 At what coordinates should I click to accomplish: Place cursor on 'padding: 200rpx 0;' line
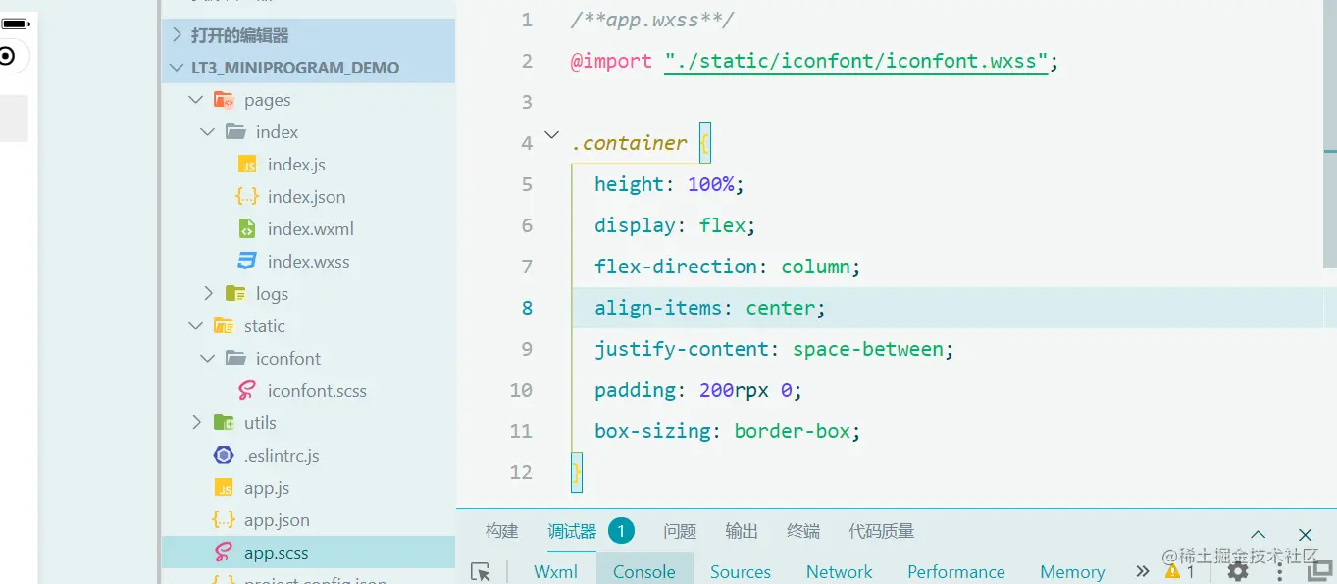698,390
